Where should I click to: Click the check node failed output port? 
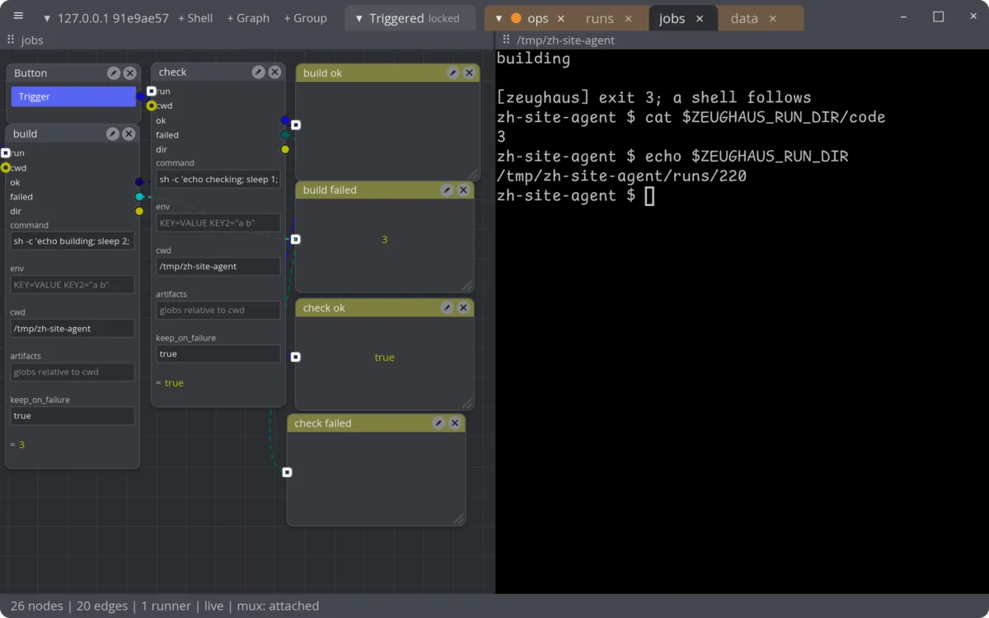[285, 135]
